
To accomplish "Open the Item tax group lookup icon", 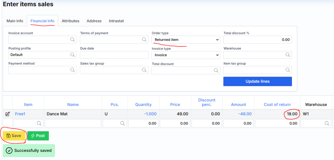I will pyautogui.click(x=287, y=70).
